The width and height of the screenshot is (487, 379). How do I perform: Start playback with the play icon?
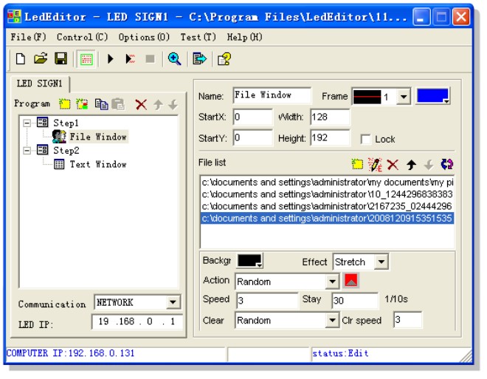[x=110, y=59]
